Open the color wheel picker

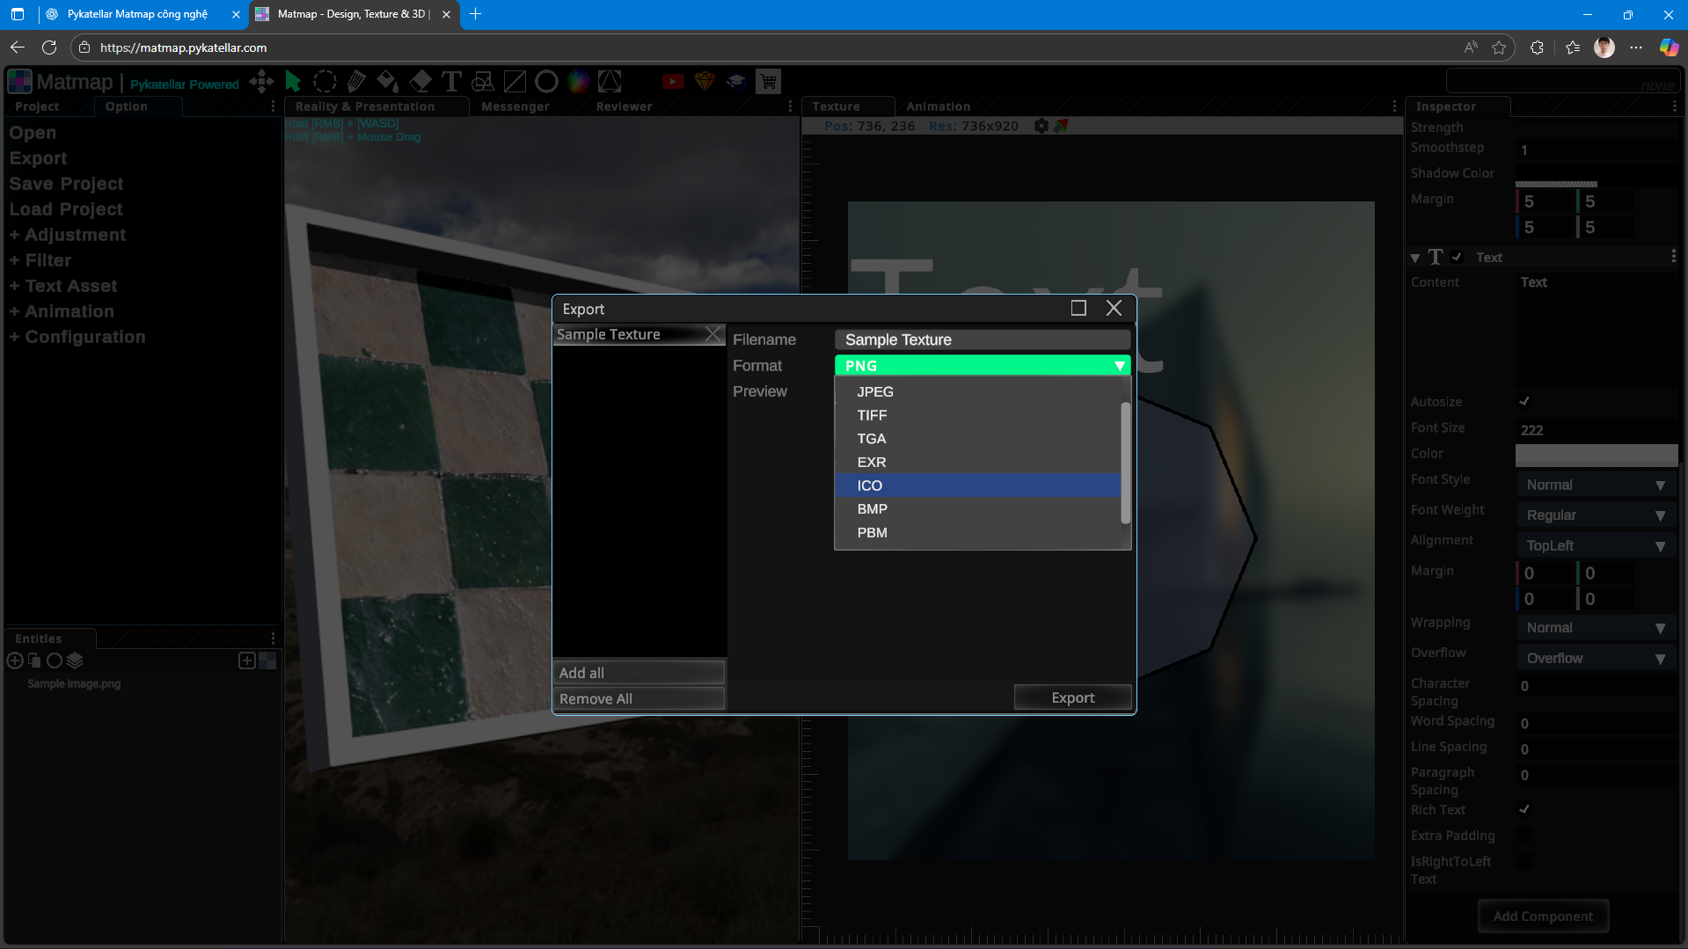coord(578,82)
